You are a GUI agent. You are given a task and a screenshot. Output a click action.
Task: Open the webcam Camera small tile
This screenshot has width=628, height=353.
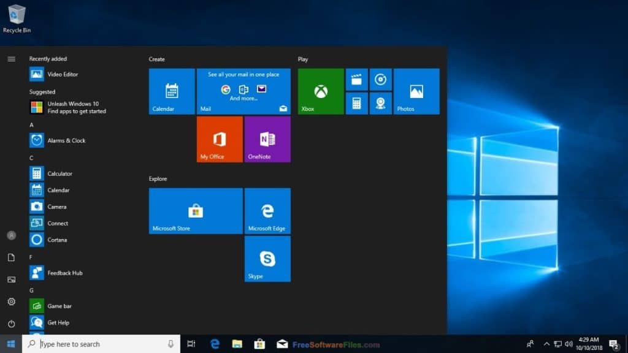tap(380, 103)
